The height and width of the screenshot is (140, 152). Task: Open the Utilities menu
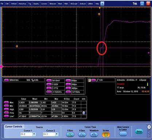pyautogui.click(x=90, y=4)
